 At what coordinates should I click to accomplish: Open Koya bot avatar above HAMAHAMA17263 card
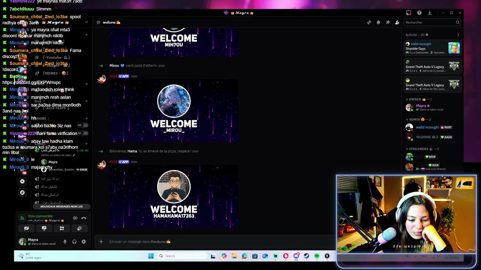tap(101, 165)
